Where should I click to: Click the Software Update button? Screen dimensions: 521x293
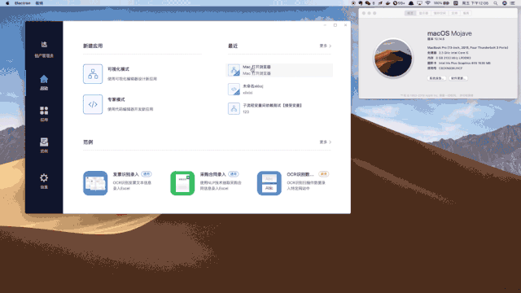458,78
